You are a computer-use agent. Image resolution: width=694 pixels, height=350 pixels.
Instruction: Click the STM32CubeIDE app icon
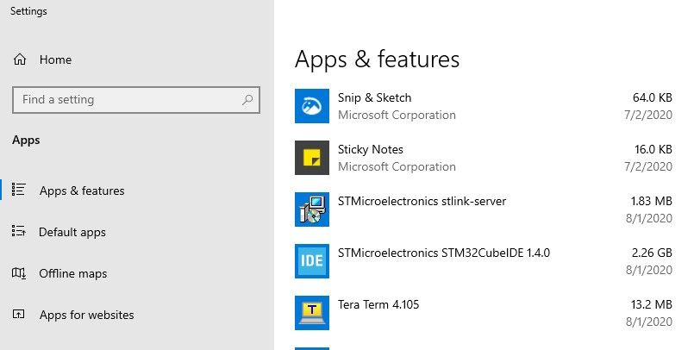point(312,261)
